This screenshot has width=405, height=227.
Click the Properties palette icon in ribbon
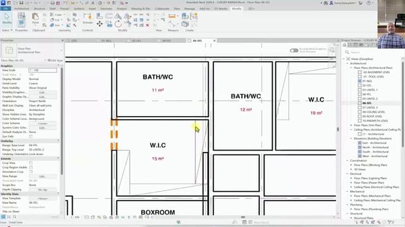[21, 24]
